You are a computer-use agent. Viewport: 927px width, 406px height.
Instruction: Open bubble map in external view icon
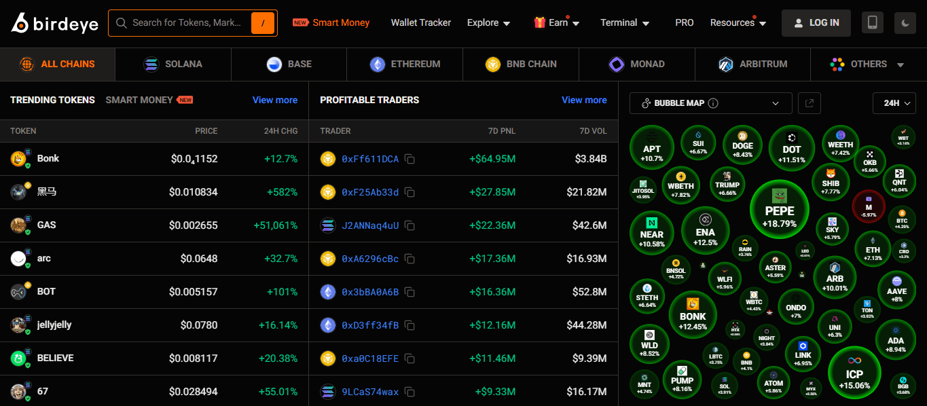(810, 103)
